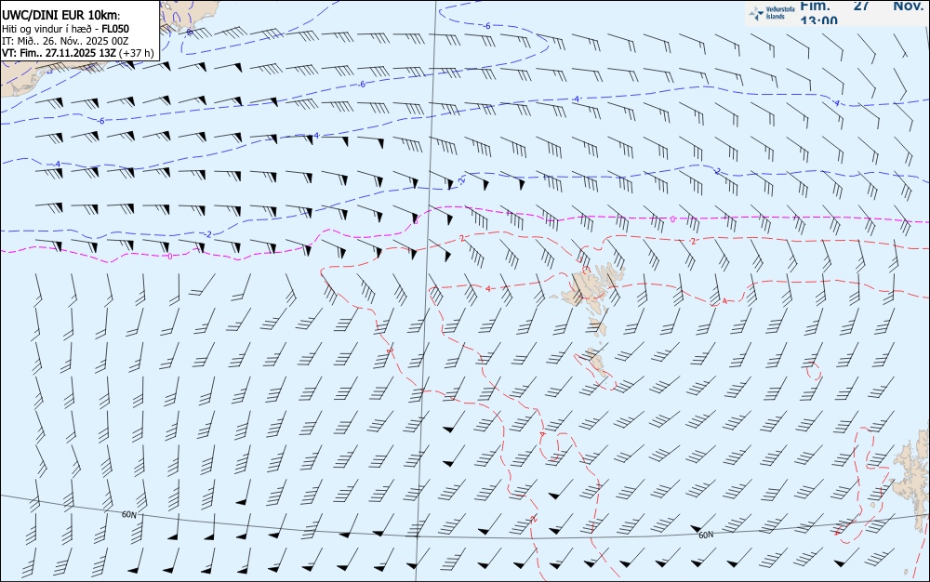Image resolution: width=930 pixels, height=582 pixels.
Task: Click the Veðurstofa Íslands logo icon
Action: (756, 13)
